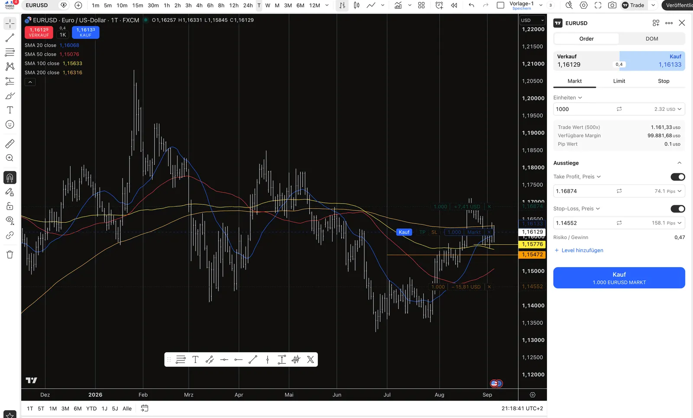693x418 pixels.
Task: Open the indicator templates grid icon
Action: click(x=421, y=5)
